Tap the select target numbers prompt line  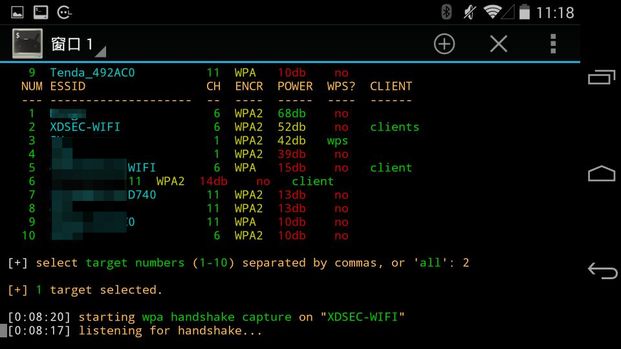point(239,263)
